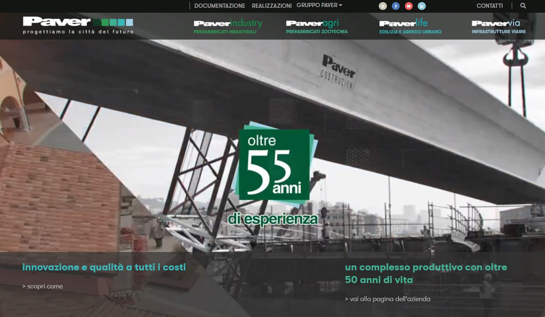Open the Facebook social icon
The image size is (545, 317).
coord(396,6)
